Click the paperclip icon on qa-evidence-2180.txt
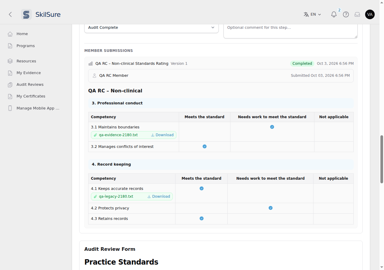Image resolution: width=384 pixels, height=270 pixels. coord(95,135)
